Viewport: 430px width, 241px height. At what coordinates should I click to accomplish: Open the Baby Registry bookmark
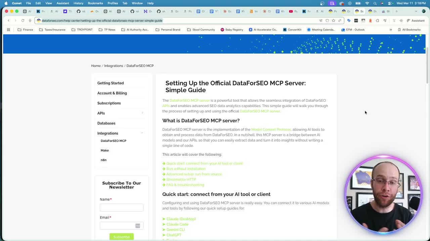(x=232, y=29)
